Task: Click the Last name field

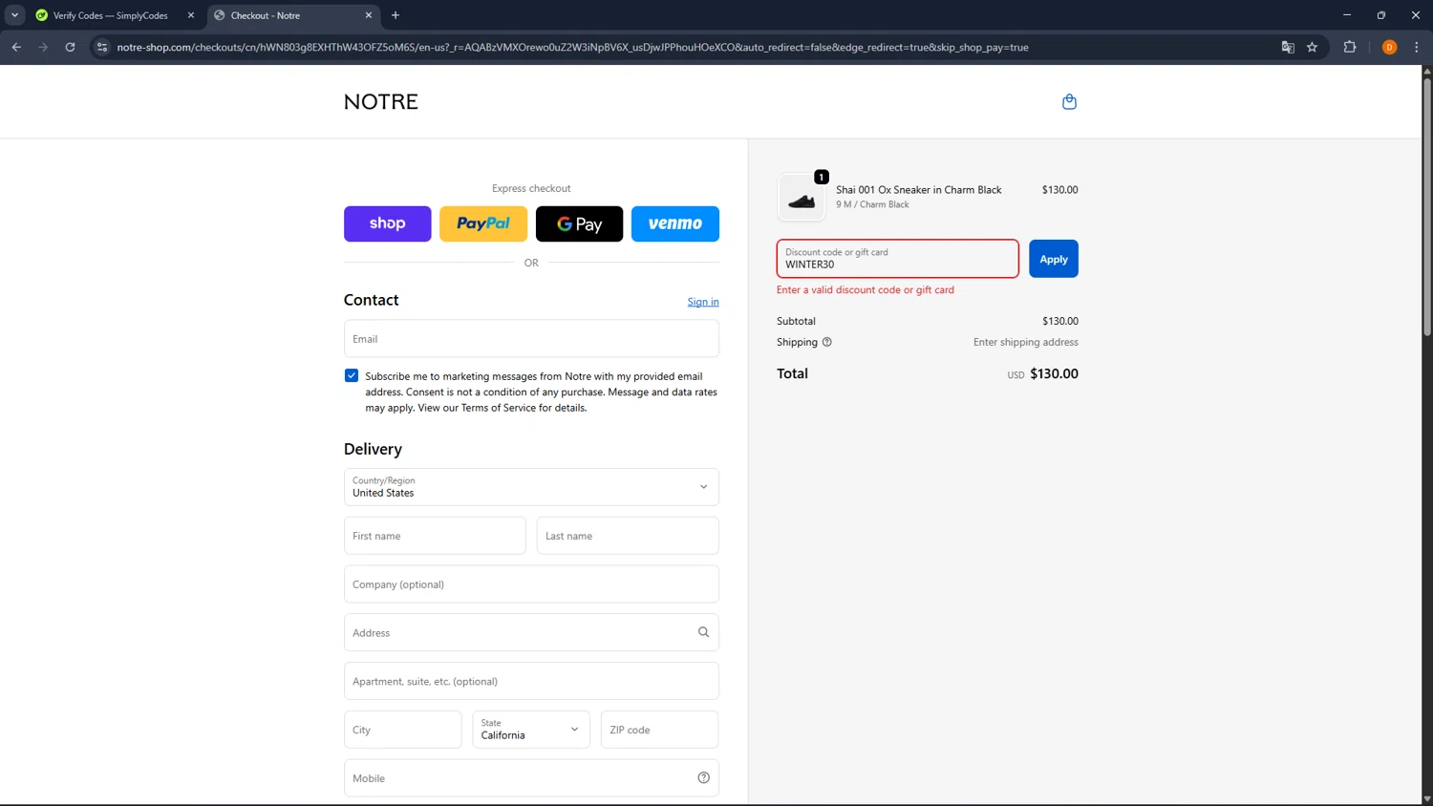Action: 628,536
